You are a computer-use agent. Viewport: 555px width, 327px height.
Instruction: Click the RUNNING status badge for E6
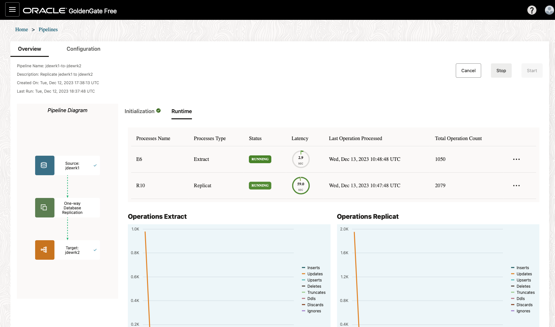(260, 159)
